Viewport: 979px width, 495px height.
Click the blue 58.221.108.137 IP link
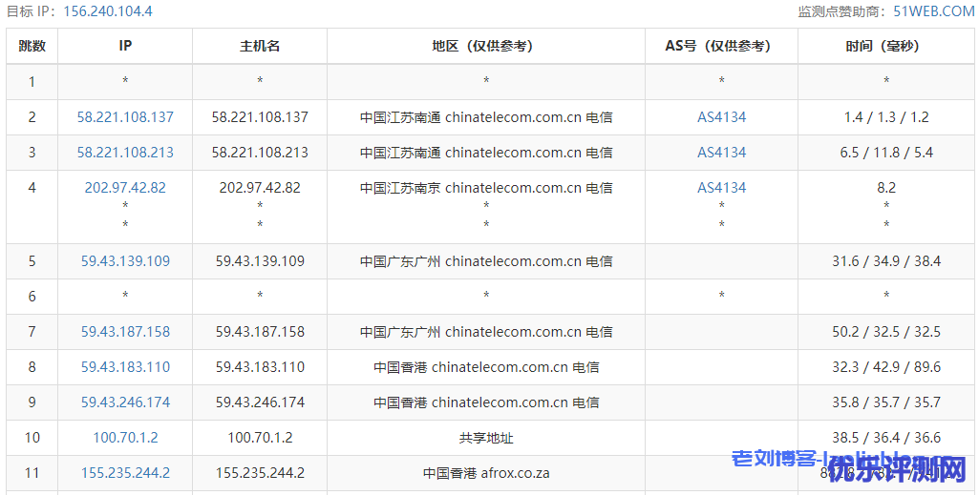coord(125,117)
